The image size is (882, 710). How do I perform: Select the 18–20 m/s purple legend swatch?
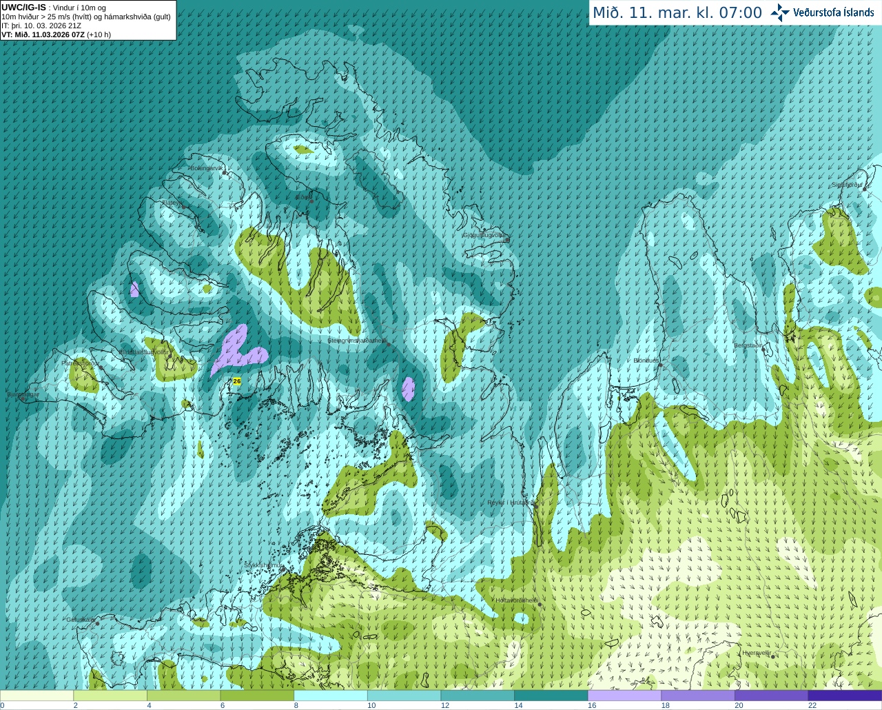pyautogui.click(x=698, y=696)
